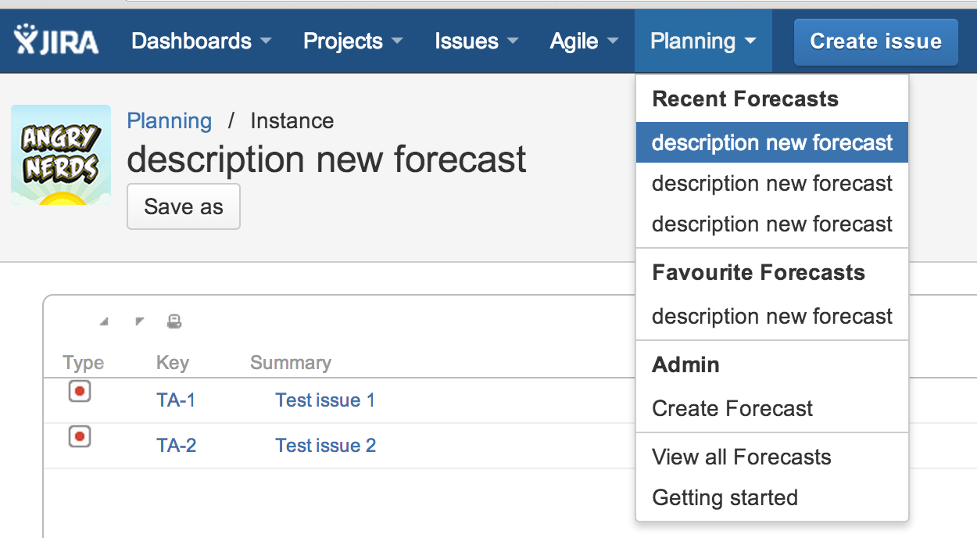Click the print icon above the issue table

coord(174,321)
